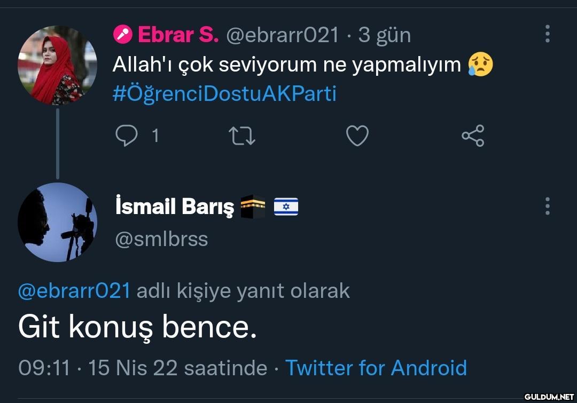This screenshot has height=403, width=577.
Task: Click the İsmail Barış display name
Action: tap(174, 207)
